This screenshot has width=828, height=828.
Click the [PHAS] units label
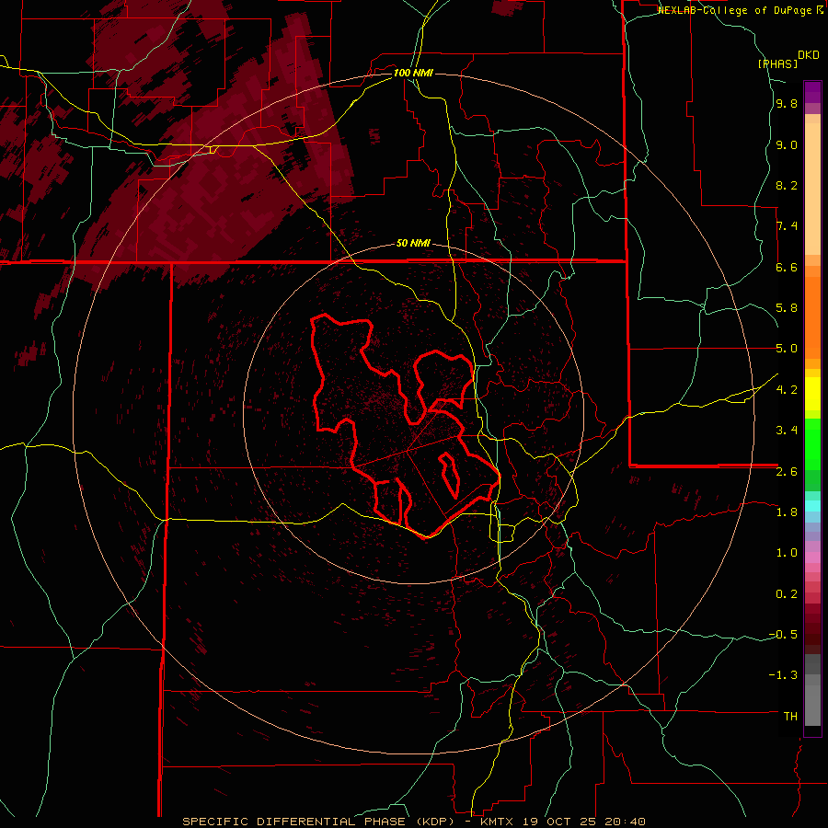click(x=777, y=63)
